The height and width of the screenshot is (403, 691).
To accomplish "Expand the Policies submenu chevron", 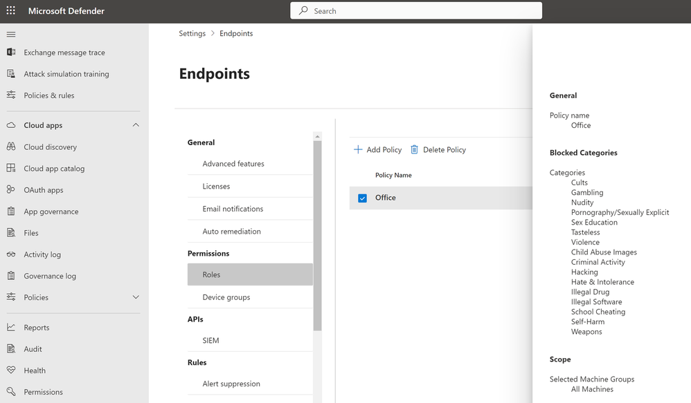I will point(136,297).
